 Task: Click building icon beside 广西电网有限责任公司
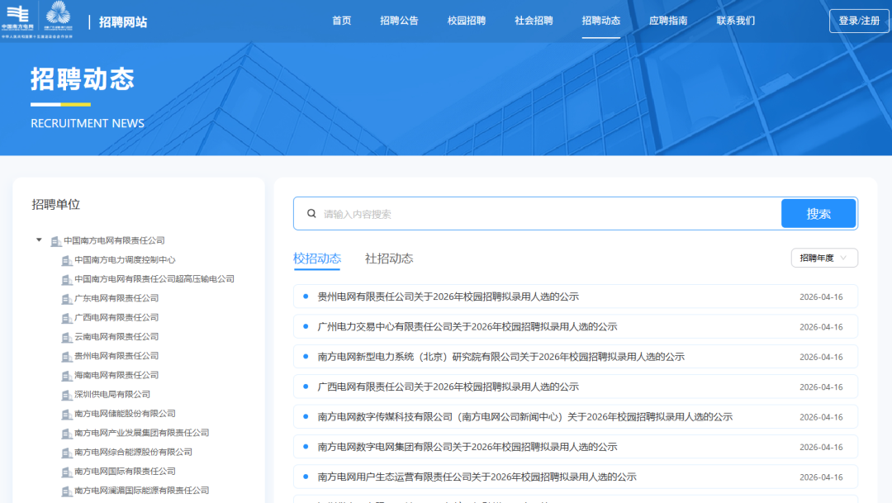point(67,318)
